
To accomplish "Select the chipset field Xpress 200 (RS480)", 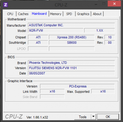I will tap(72, 37).
